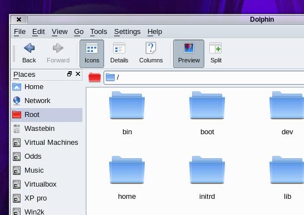This screenshot has height=215, width=304.
Task: Click the red Root folder icon in Places
Action: pos(17,115)
